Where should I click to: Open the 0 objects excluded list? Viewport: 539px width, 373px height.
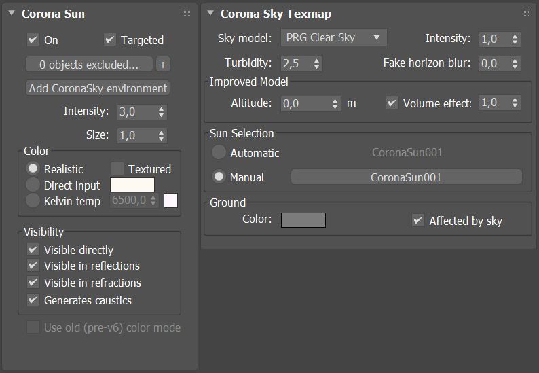89,65
